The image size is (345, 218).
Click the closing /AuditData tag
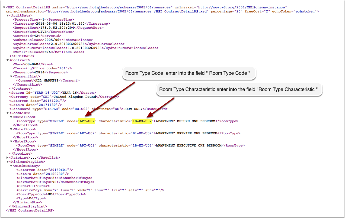click(22, 56)
